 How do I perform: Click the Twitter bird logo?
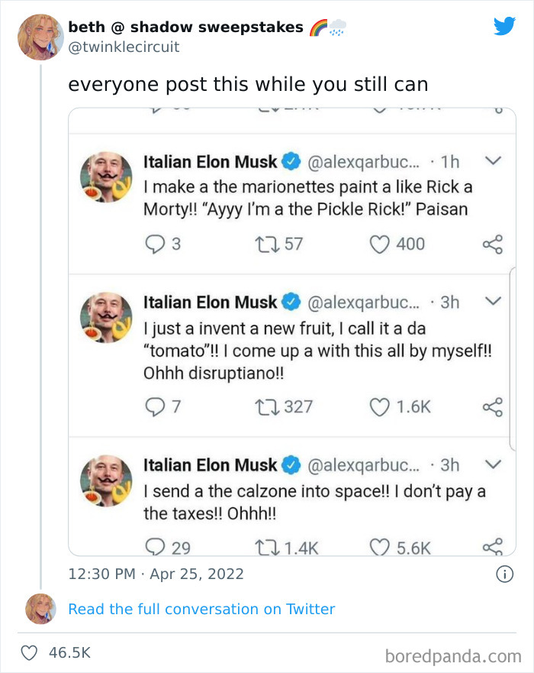tap(505, 25)
